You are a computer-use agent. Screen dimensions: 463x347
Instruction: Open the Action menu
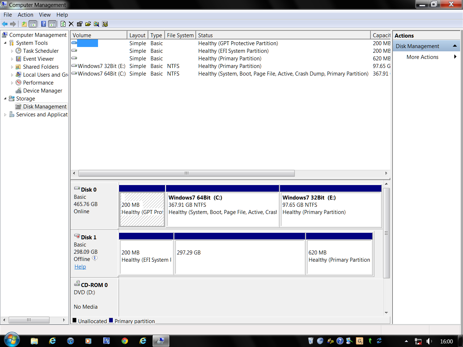pos(25,15)
